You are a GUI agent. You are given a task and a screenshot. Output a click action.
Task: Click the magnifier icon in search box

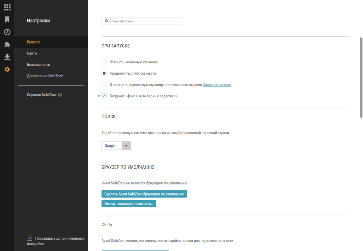106,21
